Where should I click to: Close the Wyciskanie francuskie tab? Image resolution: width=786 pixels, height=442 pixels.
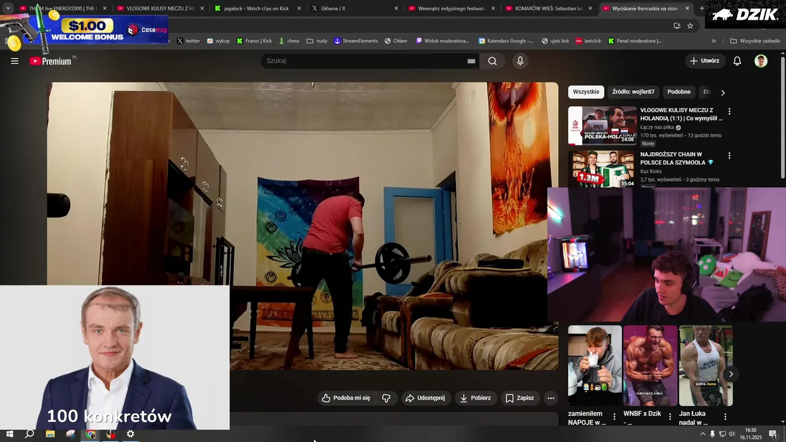687,9
